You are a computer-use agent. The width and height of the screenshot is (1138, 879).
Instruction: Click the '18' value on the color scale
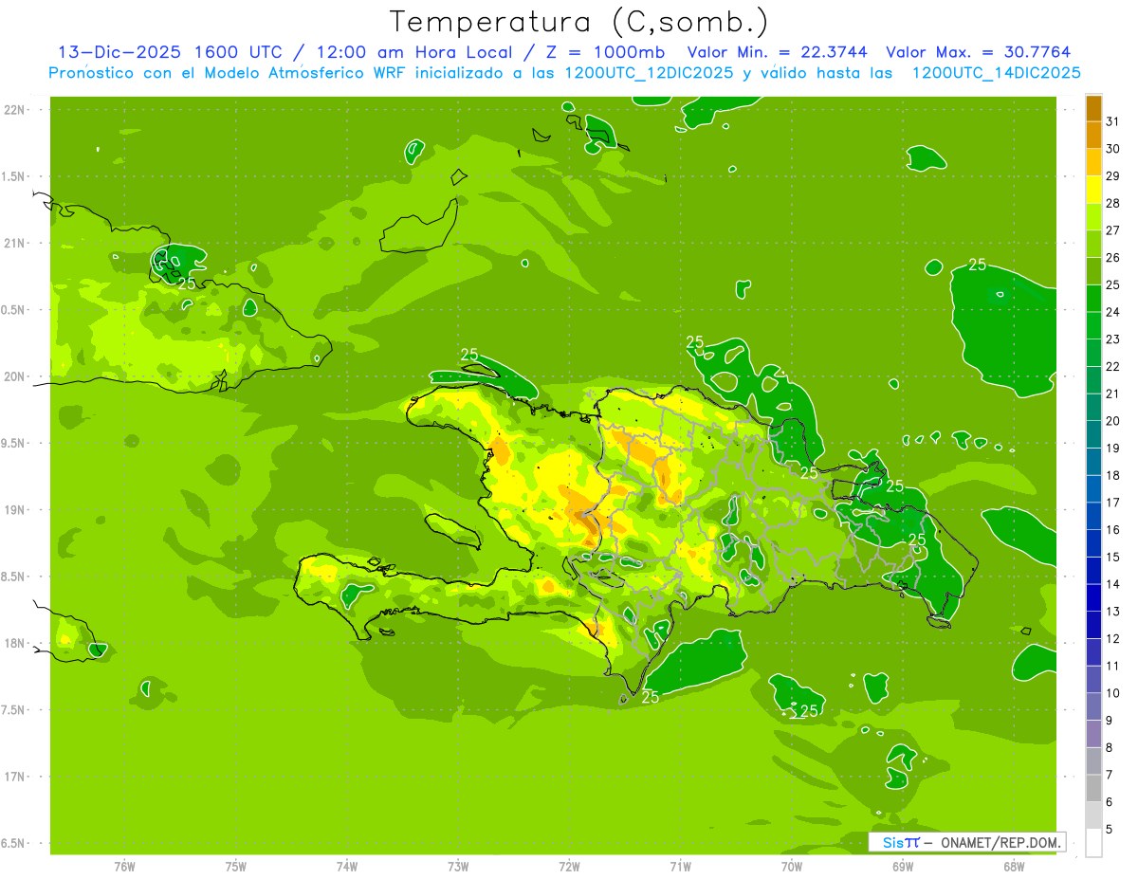tap(1112, 475)
